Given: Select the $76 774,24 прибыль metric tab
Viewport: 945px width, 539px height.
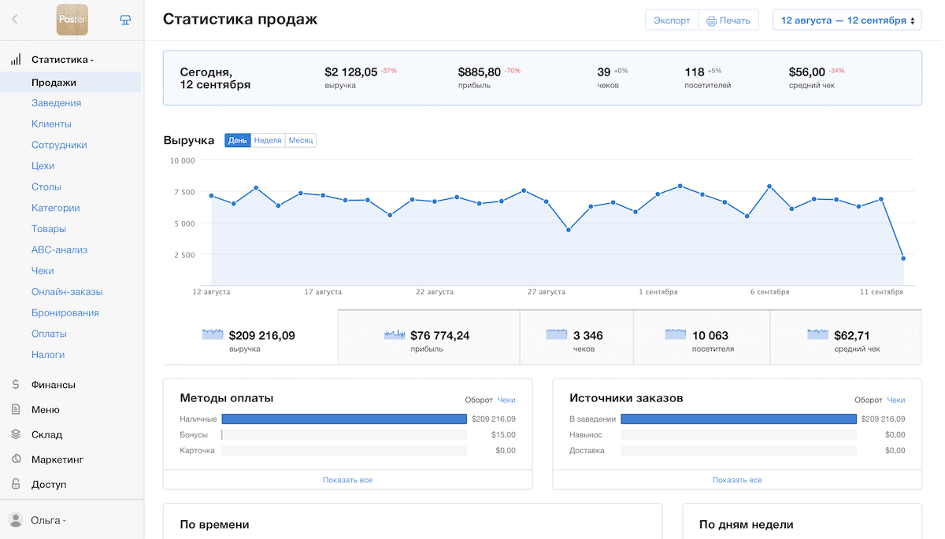Looking at the screenshot, I should (428, 338).
